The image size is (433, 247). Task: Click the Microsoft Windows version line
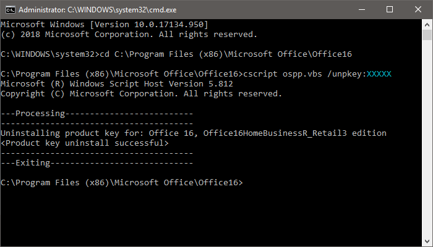point(105,24)
